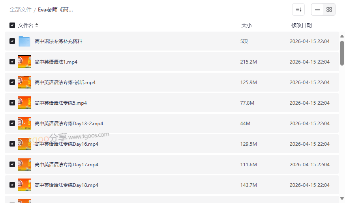Click the 大小 column header
Image resolution: width=345 pixels, height=203 pixels.
click(x=246, y=25)
